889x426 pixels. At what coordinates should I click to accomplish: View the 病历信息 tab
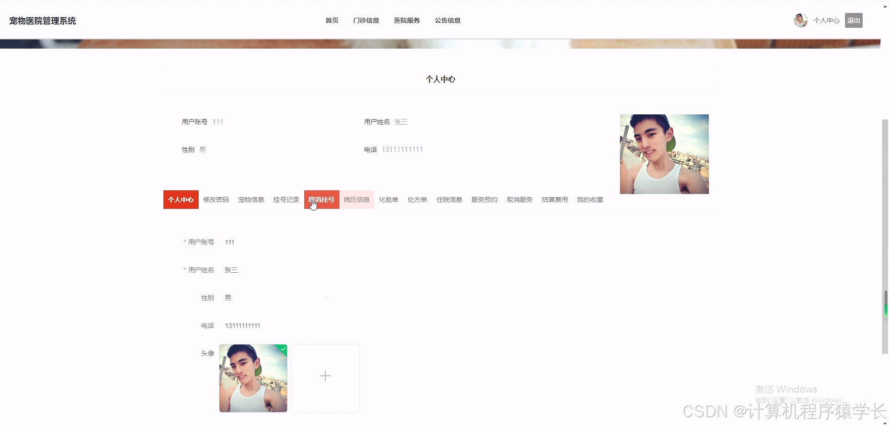(x=357, y=200)
